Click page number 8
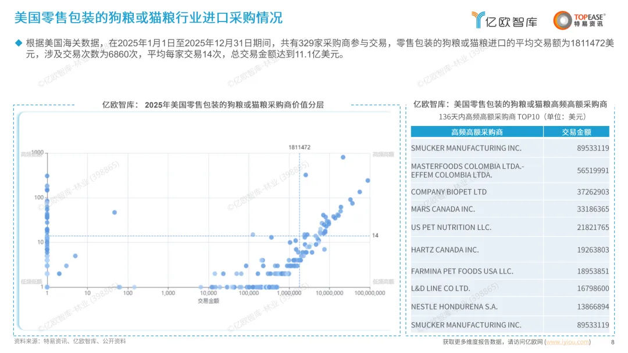This screenshot has height=353, width=628. [612, 342]
